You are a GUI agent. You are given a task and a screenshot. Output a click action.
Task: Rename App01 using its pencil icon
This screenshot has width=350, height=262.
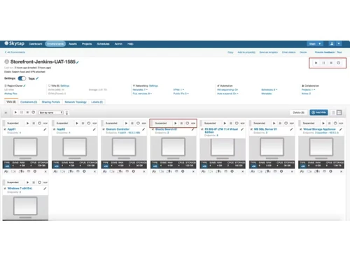coord(45,129)
